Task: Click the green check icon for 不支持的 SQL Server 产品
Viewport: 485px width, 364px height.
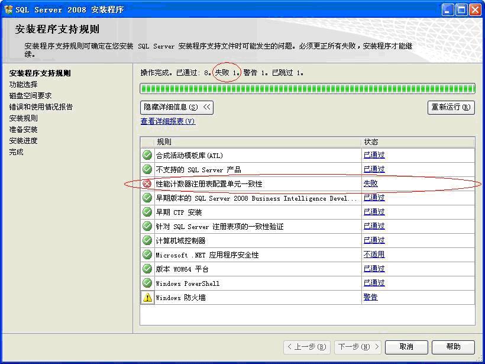Action: point(147,169)
